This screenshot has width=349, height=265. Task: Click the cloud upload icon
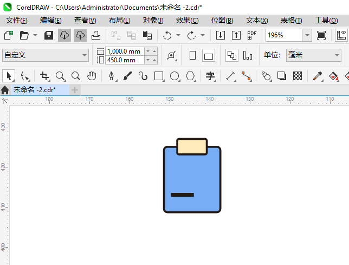80,35
